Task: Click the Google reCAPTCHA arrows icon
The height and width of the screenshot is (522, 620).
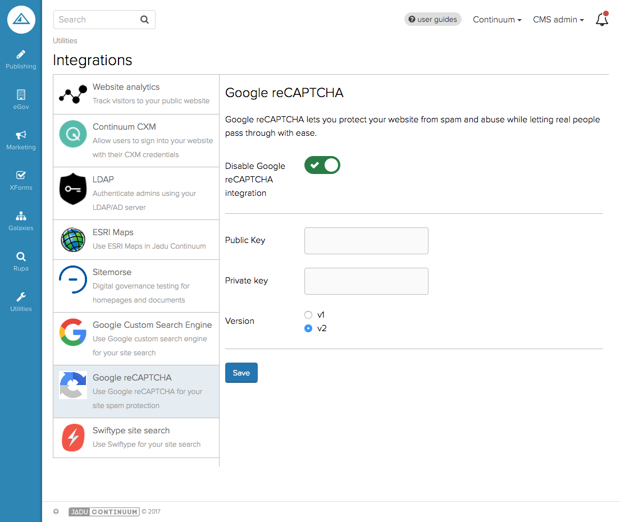Action: [x=73, y=385]
